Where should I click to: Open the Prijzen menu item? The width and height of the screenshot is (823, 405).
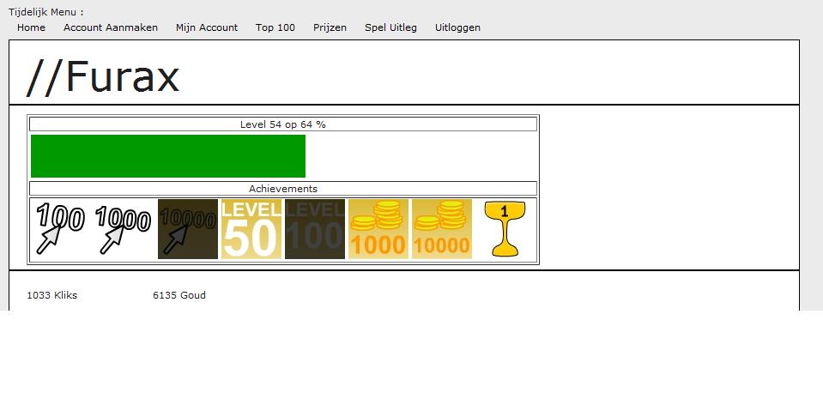pos(330,27)
